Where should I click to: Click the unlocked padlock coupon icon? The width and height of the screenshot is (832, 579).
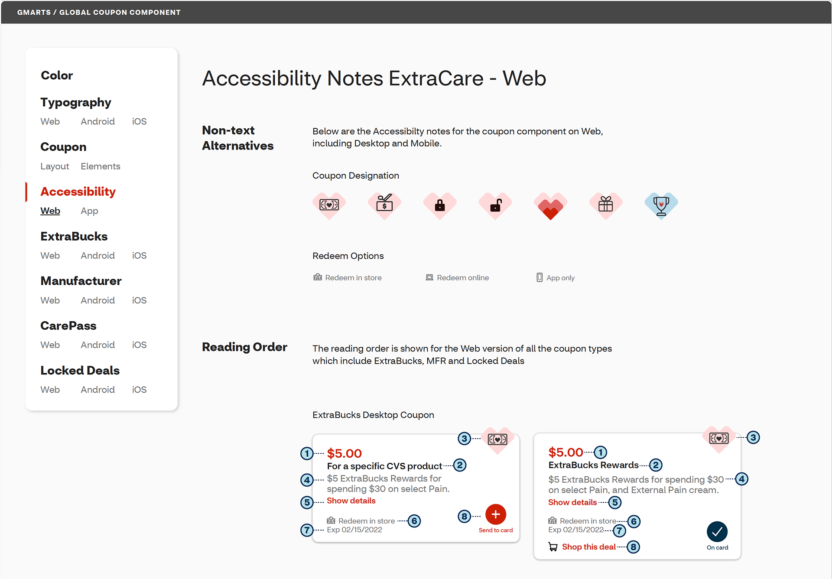[x=495, y=205]
